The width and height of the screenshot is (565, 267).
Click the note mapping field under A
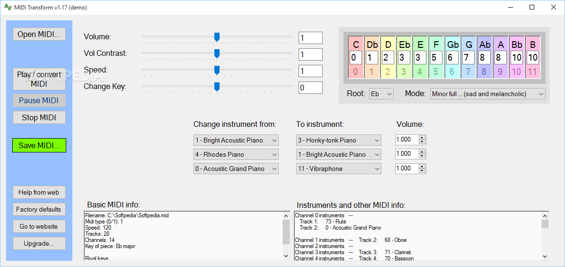[501, 57]
